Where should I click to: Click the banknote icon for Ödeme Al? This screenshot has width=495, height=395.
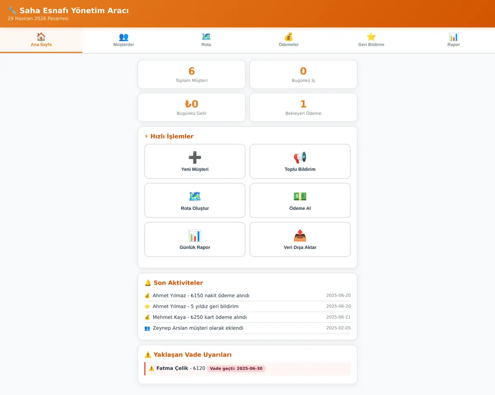(300, 196)
